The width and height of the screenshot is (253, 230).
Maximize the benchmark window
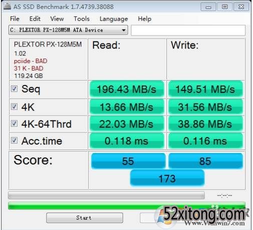pos(224,7)
